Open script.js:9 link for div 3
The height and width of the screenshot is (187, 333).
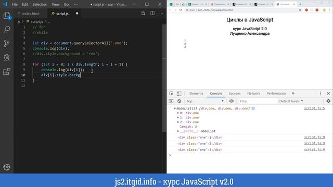pos(314,150)
